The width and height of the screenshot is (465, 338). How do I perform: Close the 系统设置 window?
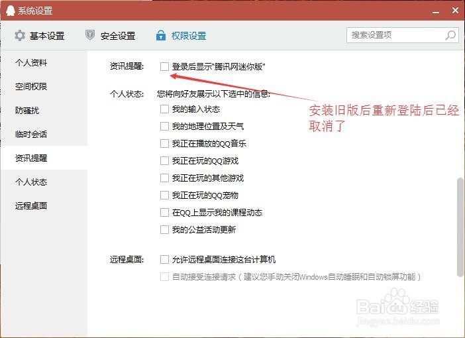[x=455, y=11]
